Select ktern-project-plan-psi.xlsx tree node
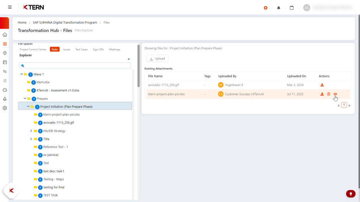 tap(61, 114)
